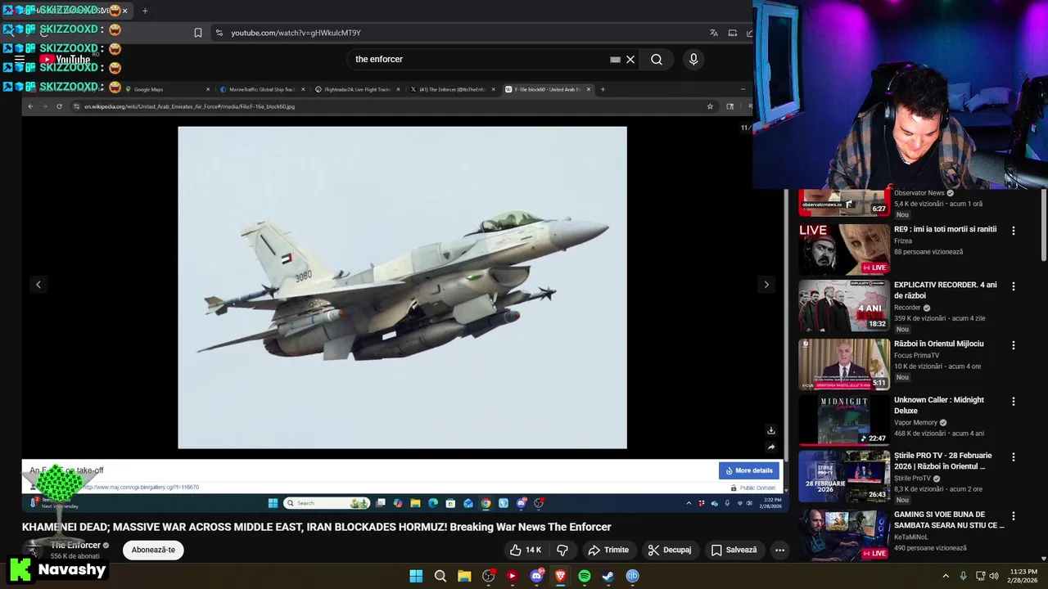Open Spotify from the taskbar
This screenshot has width=1048, height=589.
point(584,576)
